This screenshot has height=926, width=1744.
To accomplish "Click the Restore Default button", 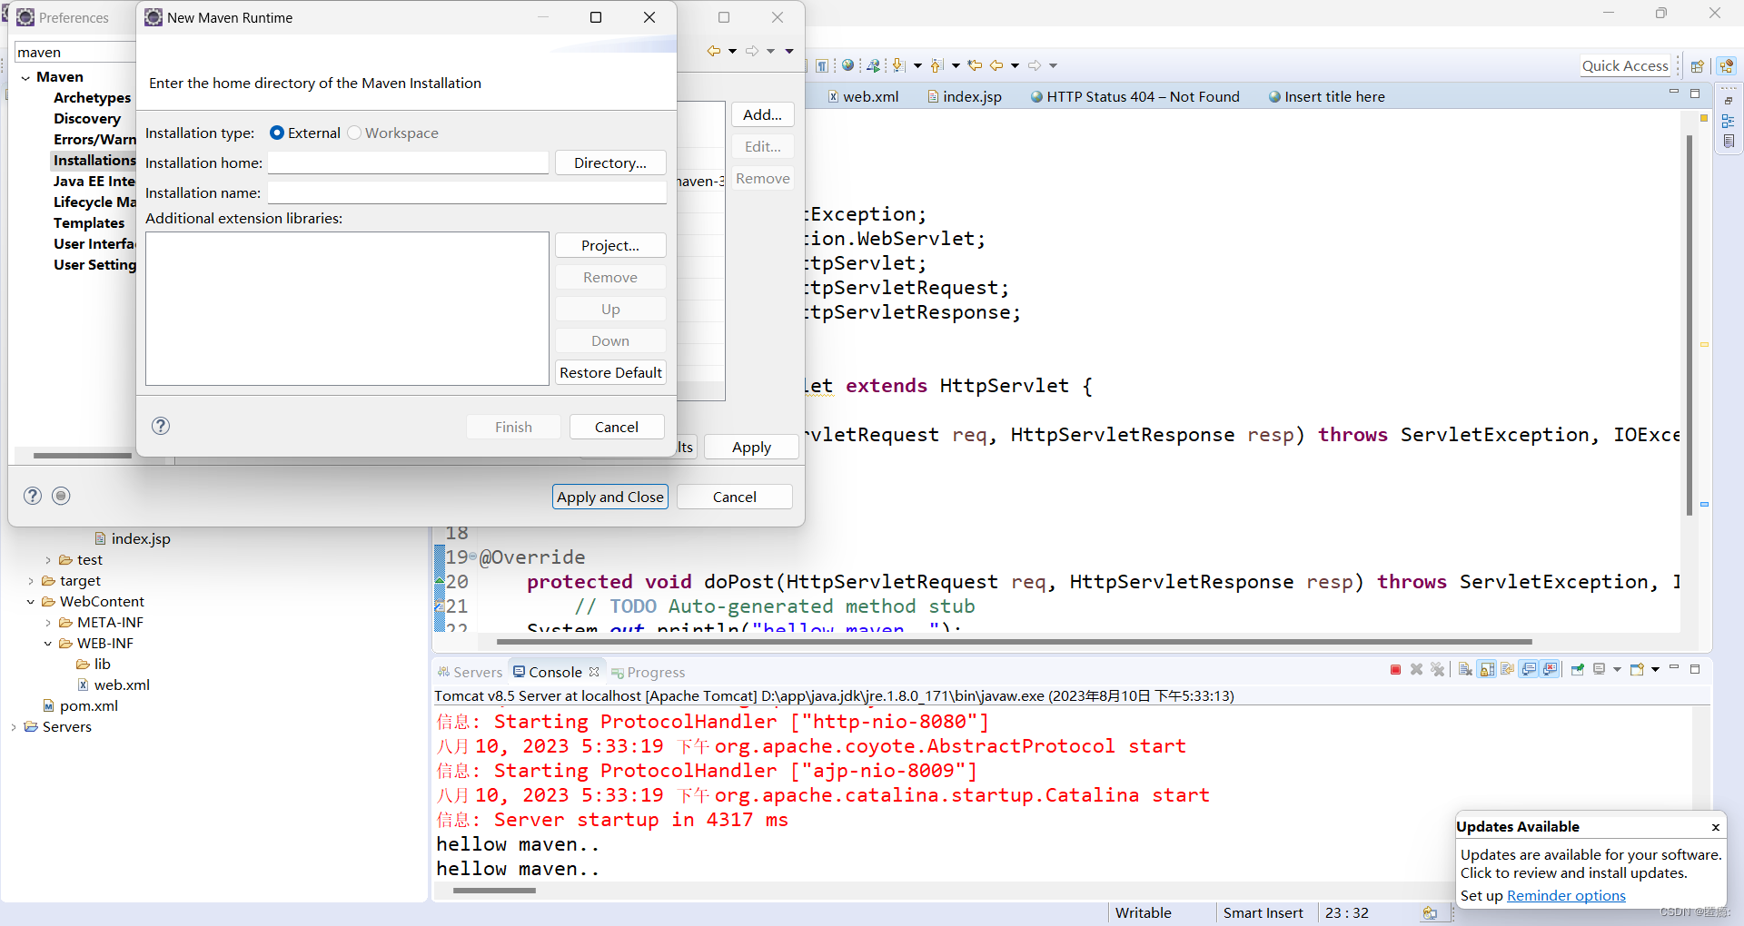I will click(x=610, y=372).
